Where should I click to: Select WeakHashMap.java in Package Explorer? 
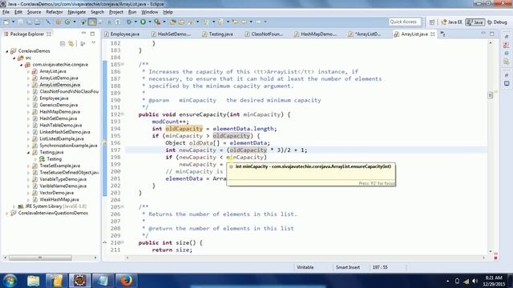59,199
